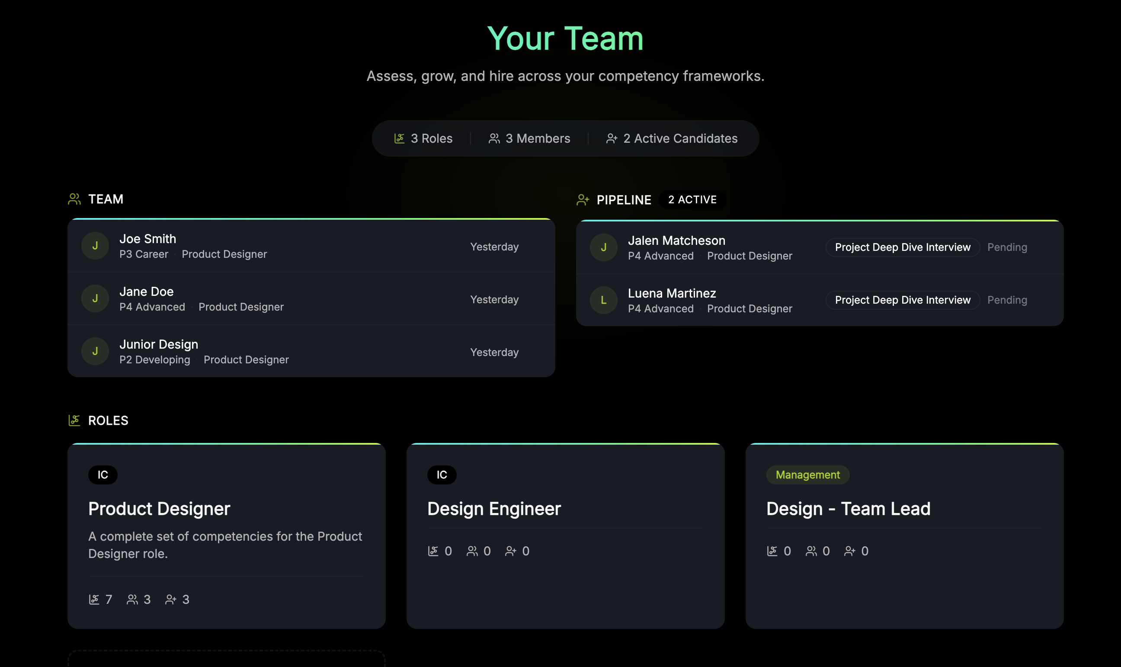Click competencies icon on Design - Team Lead card
The image size is (1121, 667).
[772, 551]
